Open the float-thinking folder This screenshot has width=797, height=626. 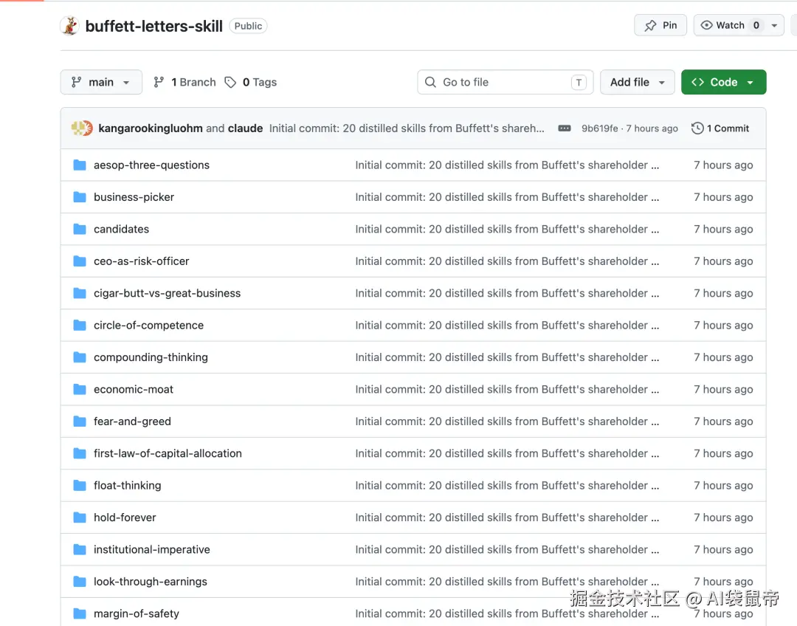coord(127,485)
